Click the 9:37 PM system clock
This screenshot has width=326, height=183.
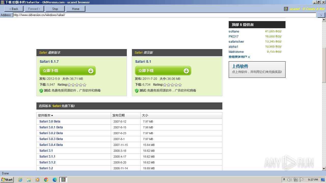click(313, 180)
